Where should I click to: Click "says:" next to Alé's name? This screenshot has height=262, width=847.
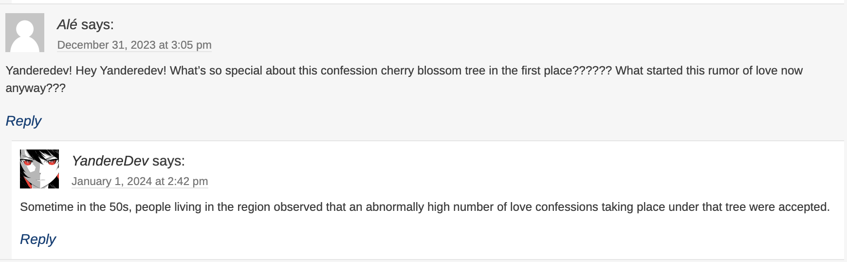[x=97, y=24]
